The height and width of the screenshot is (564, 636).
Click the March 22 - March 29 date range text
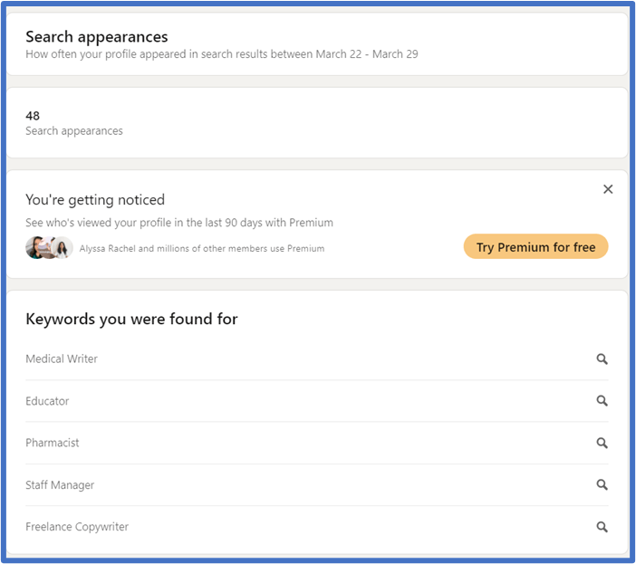367,54
